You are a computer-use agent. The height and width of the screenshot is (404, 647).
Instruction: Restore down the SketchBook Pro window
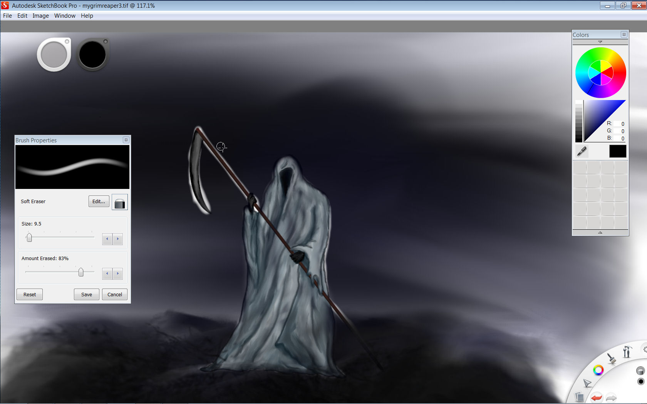point(623,5)
